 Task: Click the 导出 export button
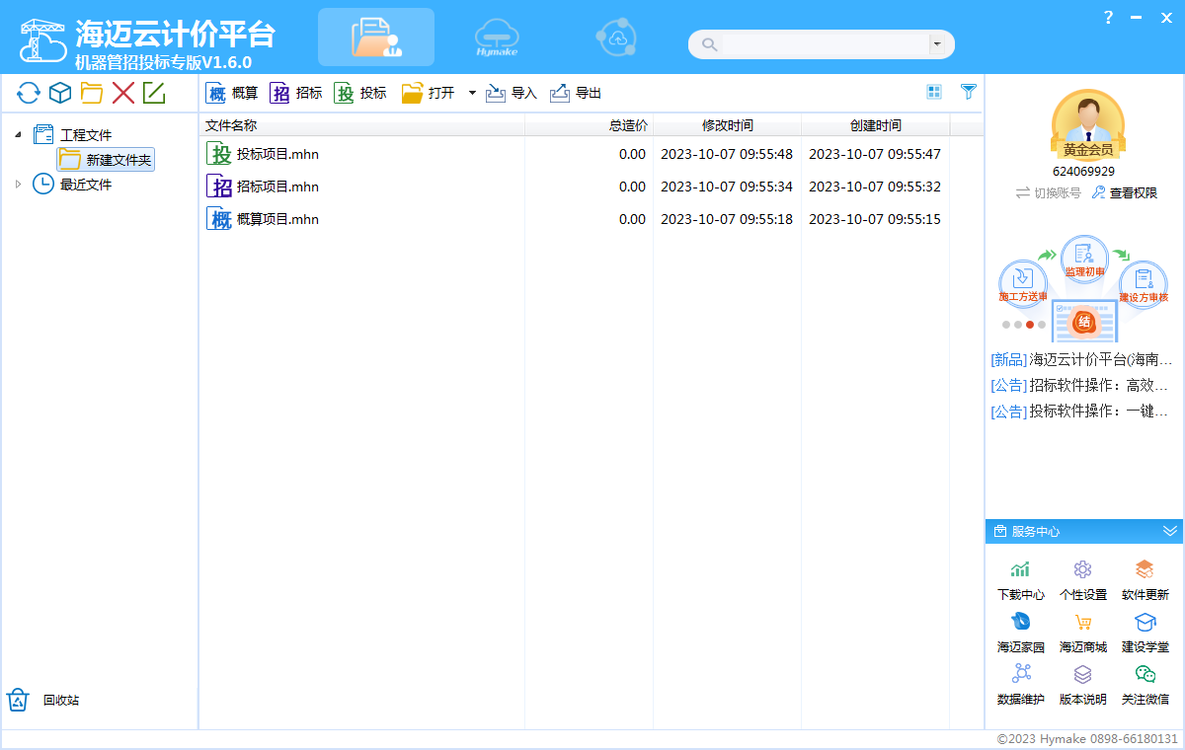(x=576, y=93)
